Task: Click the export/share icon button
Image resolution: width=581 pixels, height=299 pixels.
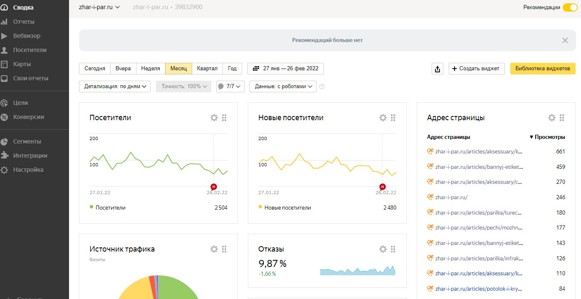Action: click(438, 69)
